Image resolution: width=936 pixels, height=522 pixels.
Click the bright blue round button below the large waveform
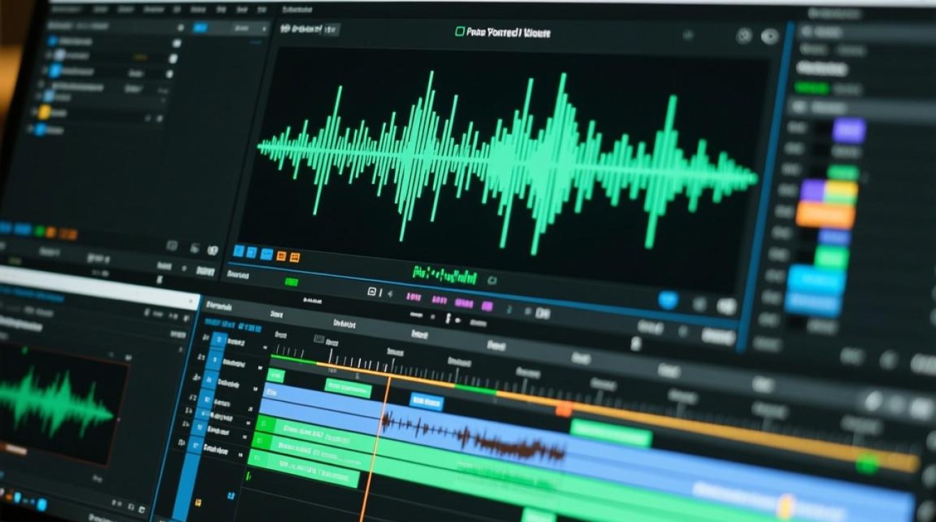click(x=668, y=300)
